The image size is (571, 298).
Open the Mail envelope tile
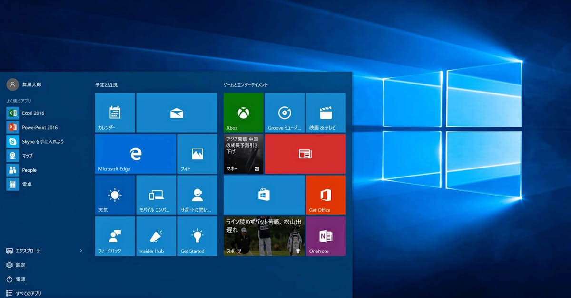coord(177,112)
